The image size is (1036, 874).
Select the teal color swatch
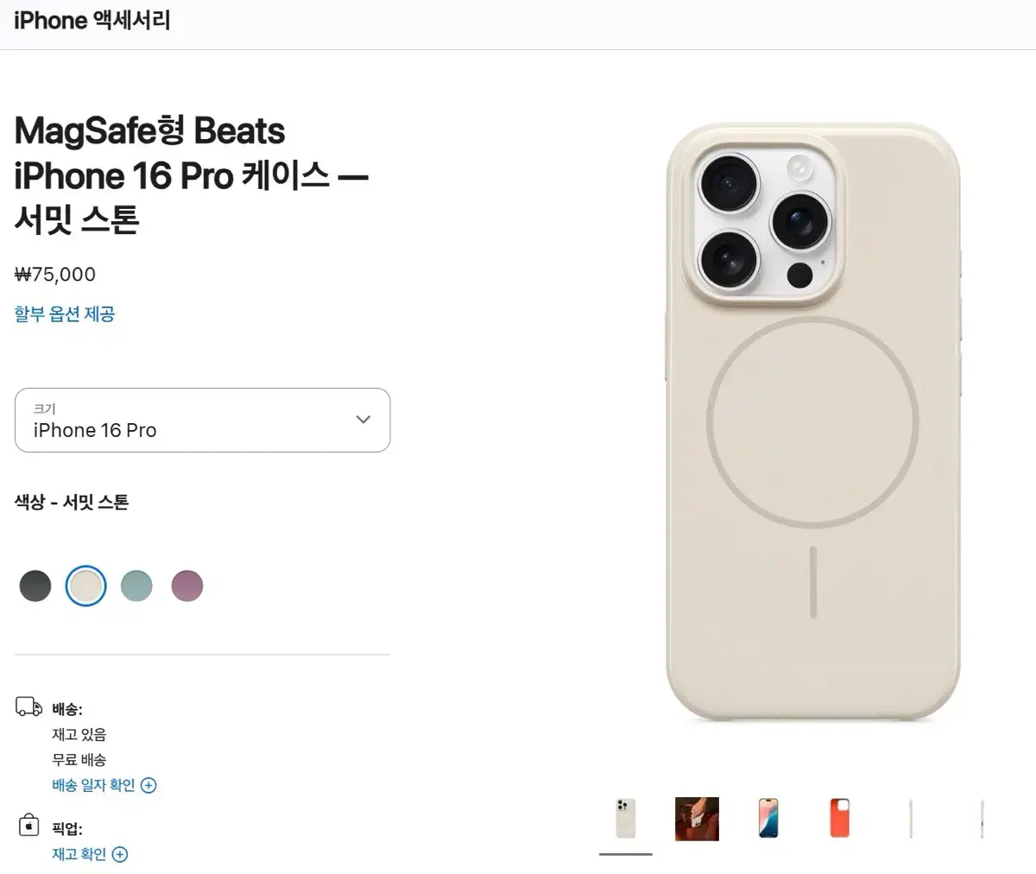point(136,586)
